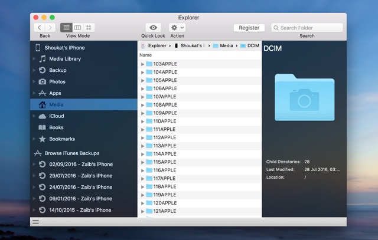Select the 106APPLE folder icon

tap(149, 88)
